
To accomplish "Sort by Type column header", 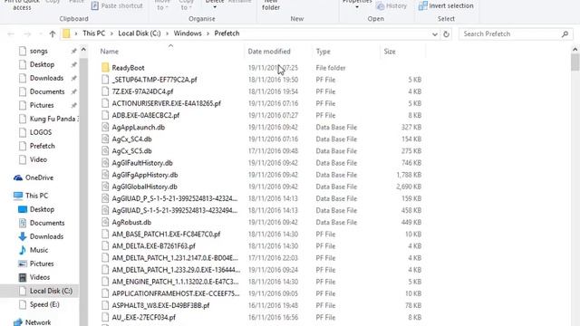I will point(323,52).
